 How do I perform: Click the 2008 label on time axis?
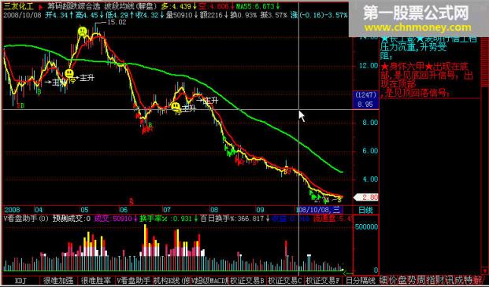pos(12,210)
